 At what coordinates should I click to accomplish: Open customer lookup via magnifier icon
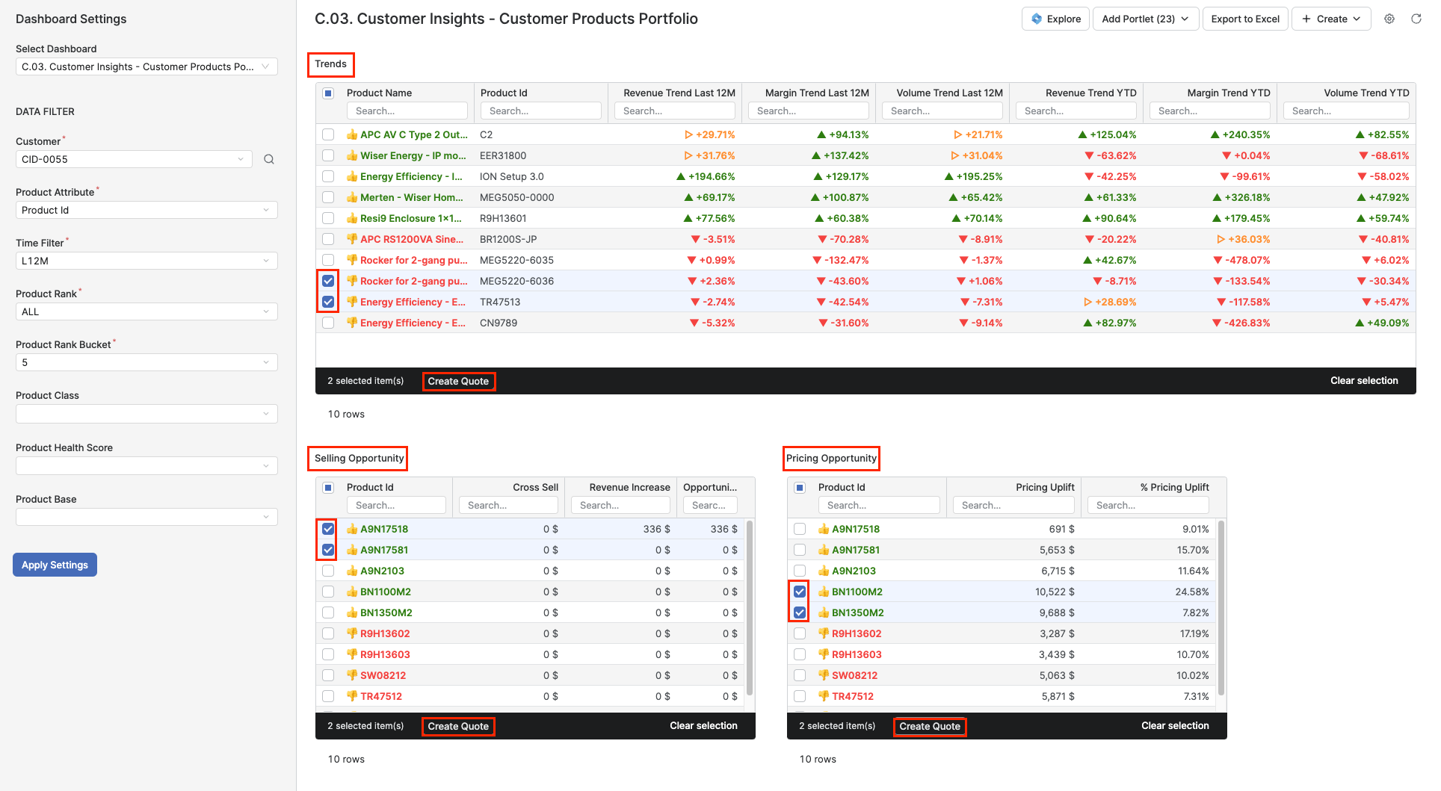(268, 159)
